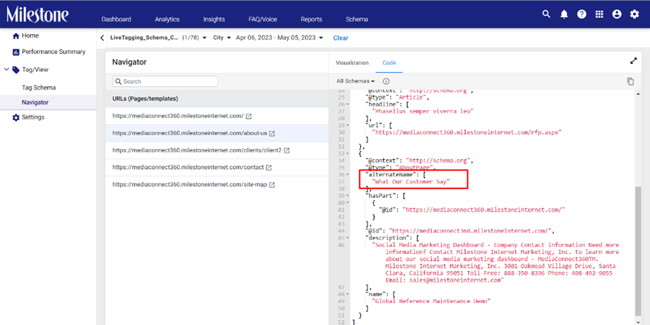Open the help question mark icon
Image resolution: width=650 pixels, height=325 pixels.
pyautogui.click(x=582, y=14)
